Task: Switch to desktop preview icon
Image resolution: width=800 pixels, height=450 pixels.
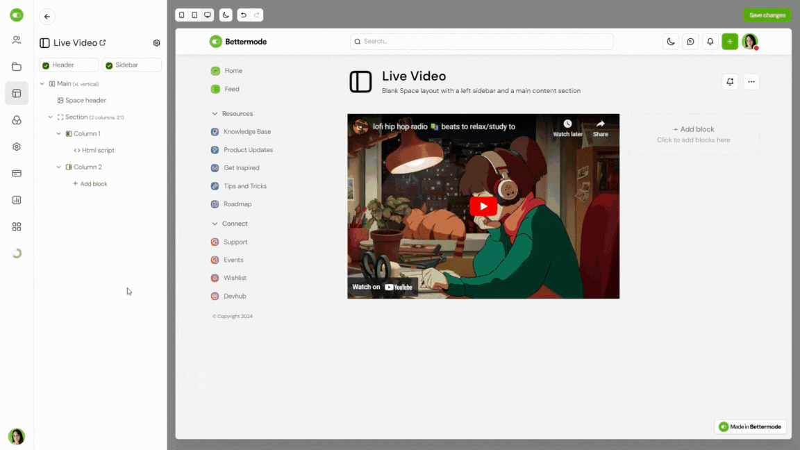Action: [x=208, y=15]
